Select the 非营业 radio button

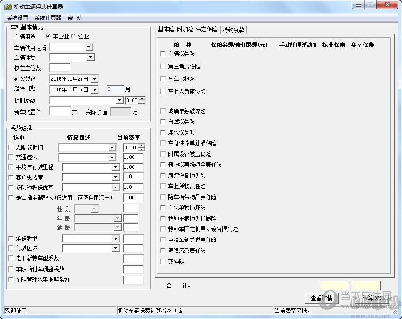(48, 36)
